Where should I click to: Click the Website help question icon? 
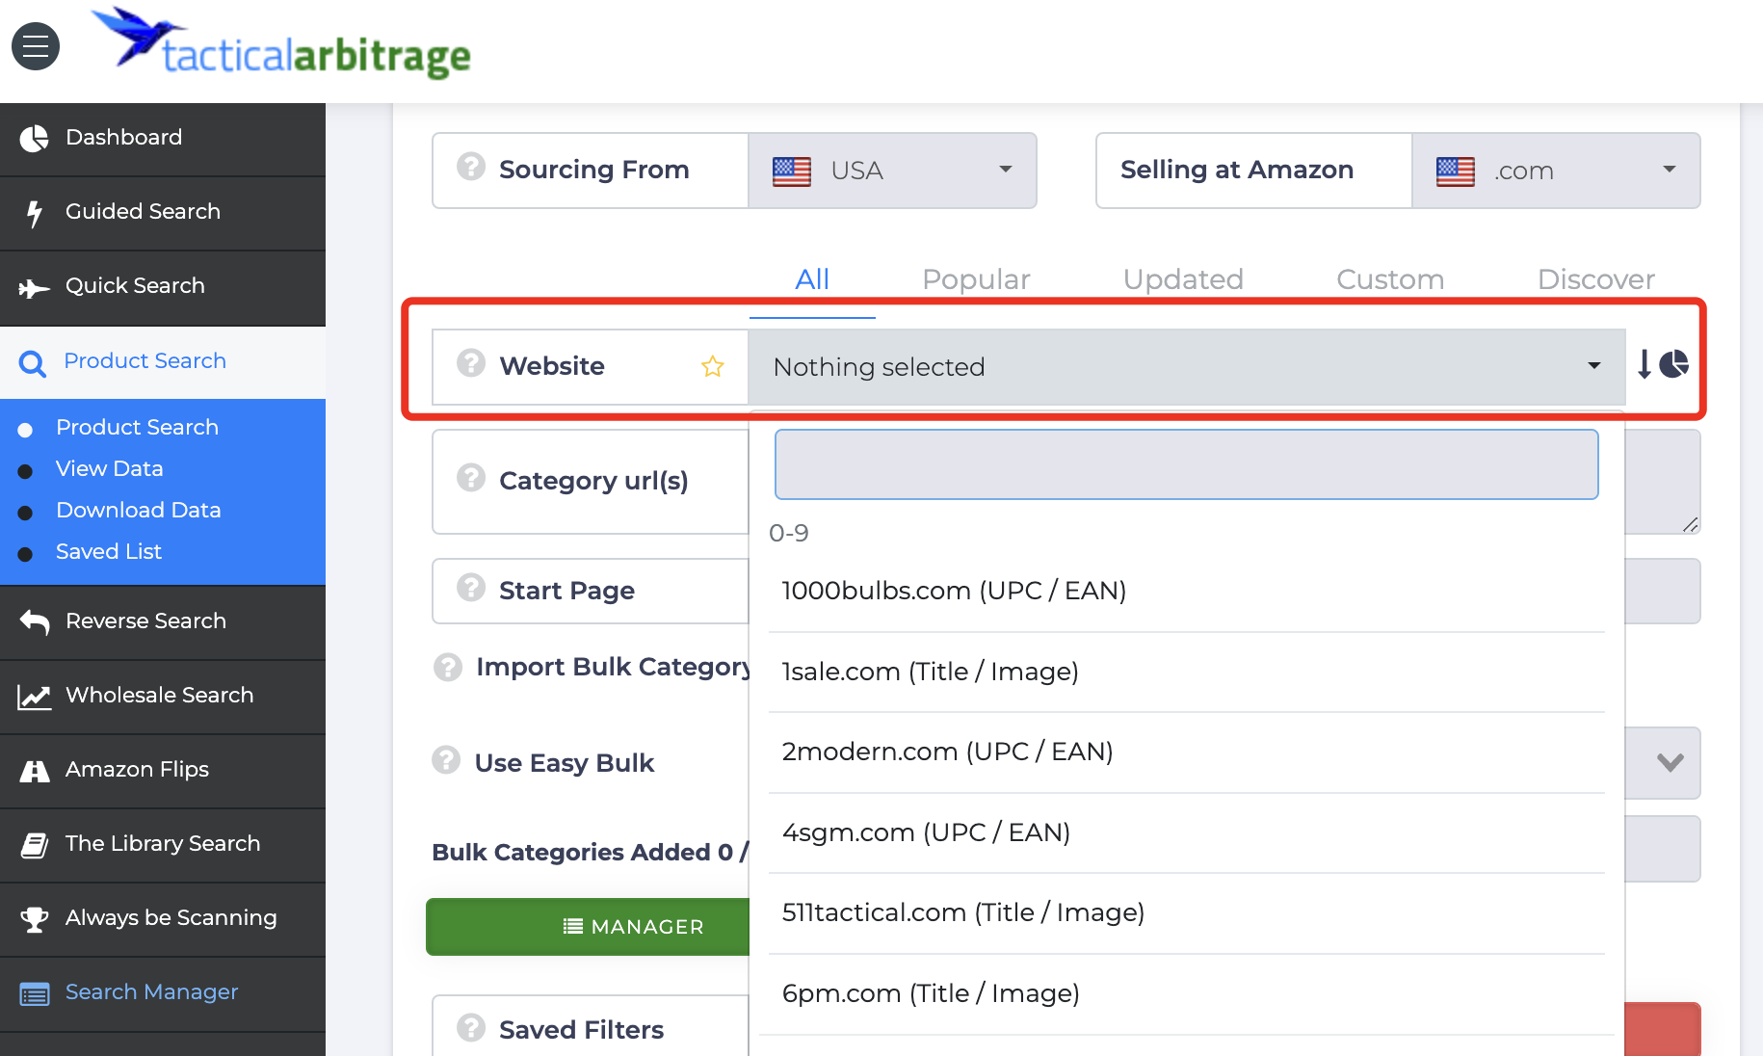tap(471, 363)
